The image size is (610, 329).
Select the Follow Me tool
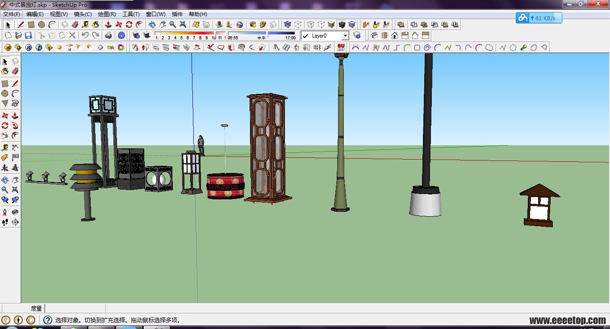pos(15,126)
